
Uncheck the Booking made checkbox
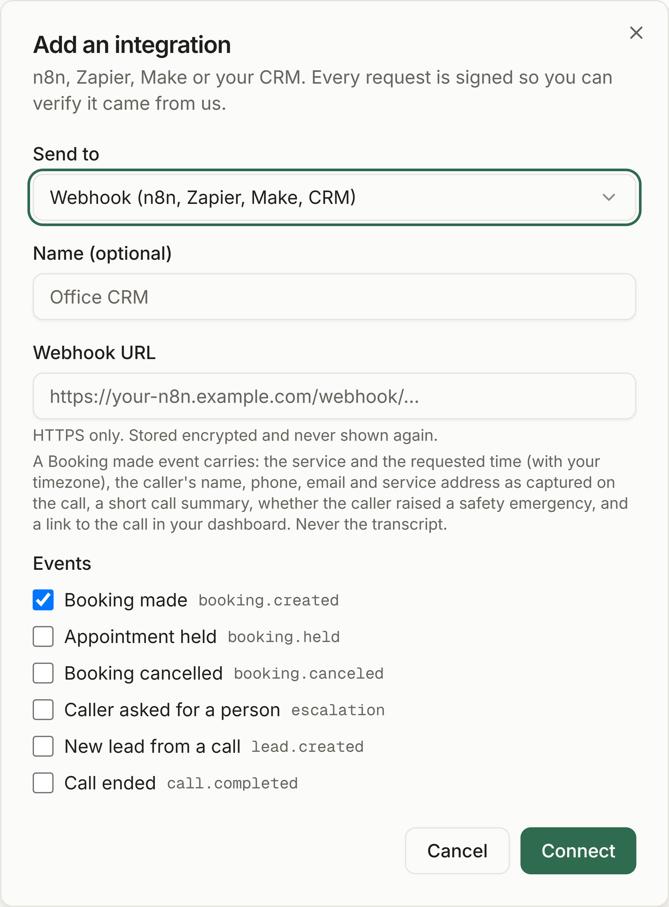click(x=43, y=600)
